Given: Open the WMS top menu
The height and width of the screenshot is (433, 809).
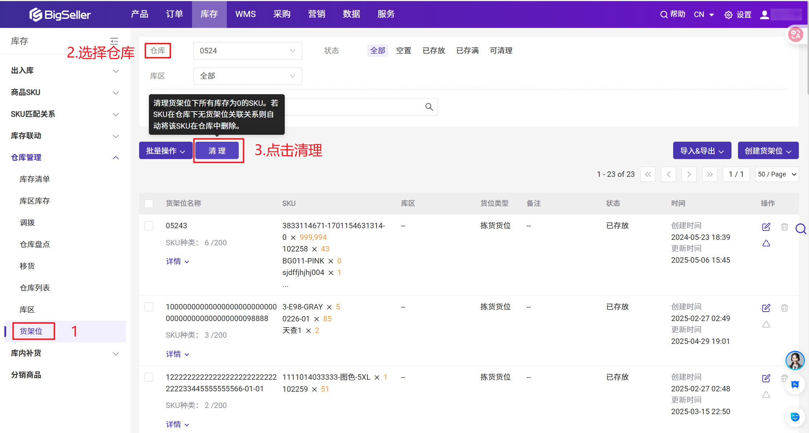Looking at the screenshot, I should pos(245,14).
